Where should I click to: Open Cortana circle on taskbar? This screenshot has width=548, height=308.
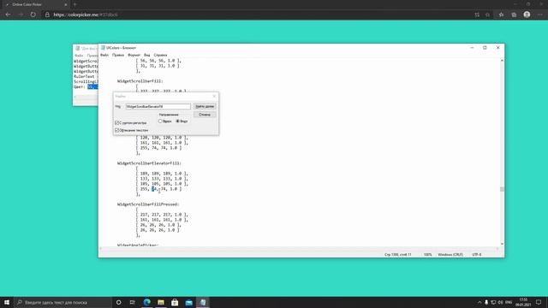pyautogui.click(x=118, y=302)
